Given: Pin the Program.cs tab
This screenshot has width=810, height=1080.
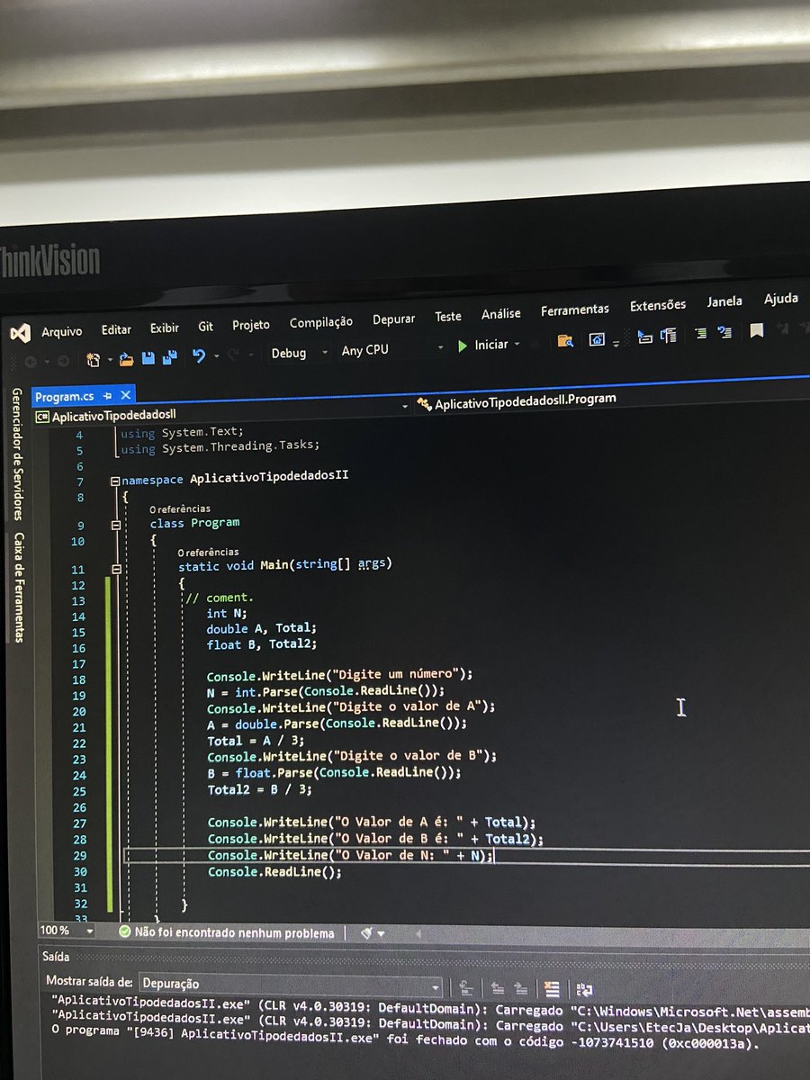Looking at the screenshot, I should click(107, 395).
